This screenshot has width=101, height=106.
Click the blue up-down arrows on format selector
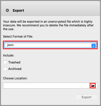tap(94, 46)
